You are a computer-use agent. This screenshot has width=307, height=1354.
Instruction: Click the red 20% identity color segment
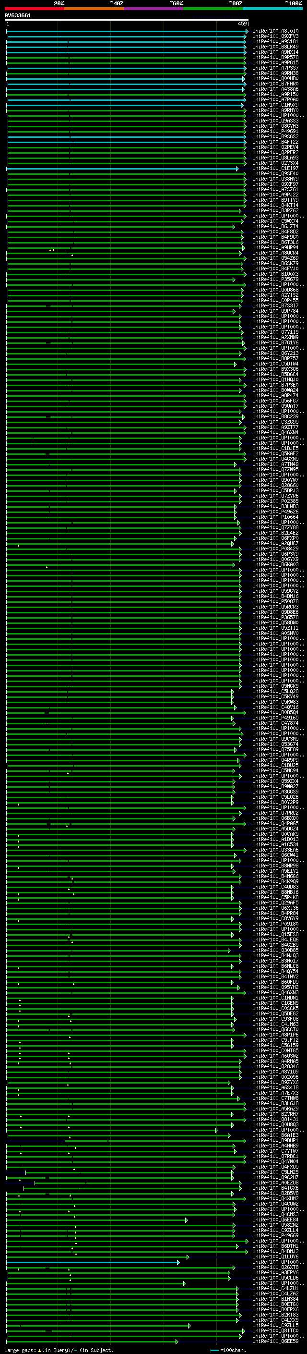35,9
